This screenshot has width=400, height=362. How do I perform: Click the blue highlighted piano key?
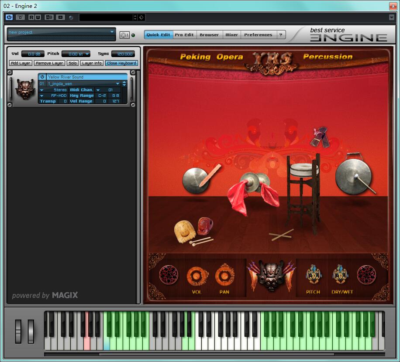(x=107, y=343)
